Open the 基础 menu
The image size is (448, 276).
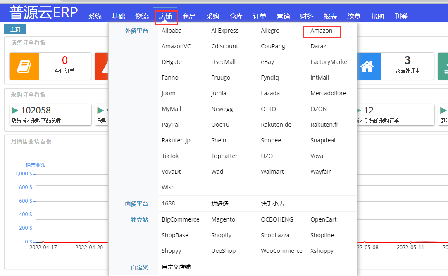point(118,16)
